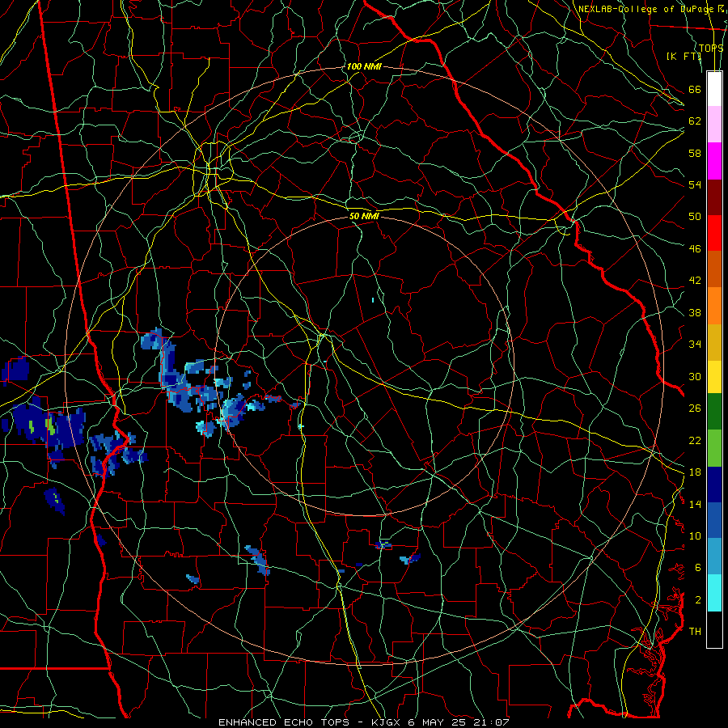Click the 34 legend value label
This screenshot has width=728, height=728.
(695, 345)
